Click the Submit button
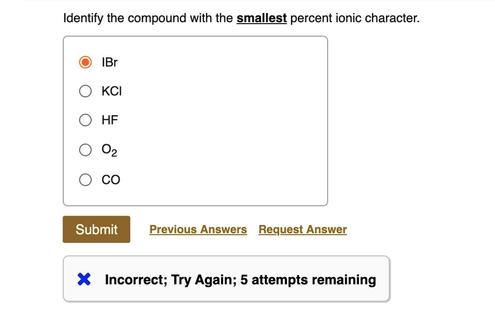 96,229
